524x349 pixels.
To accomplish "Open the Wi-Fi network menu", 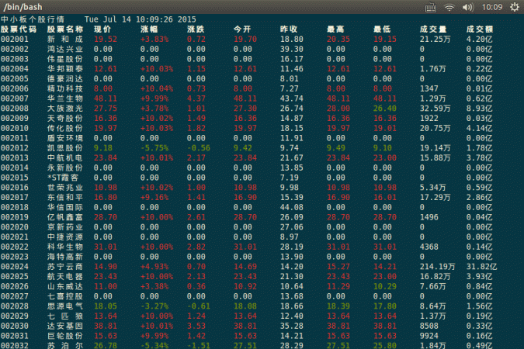I will coord(449,7).
